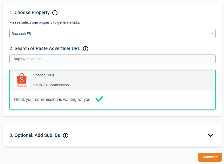This screenshot has height=164, width=224.
Task: Click the green checkmark icon
Action: (x=99, y=99)
